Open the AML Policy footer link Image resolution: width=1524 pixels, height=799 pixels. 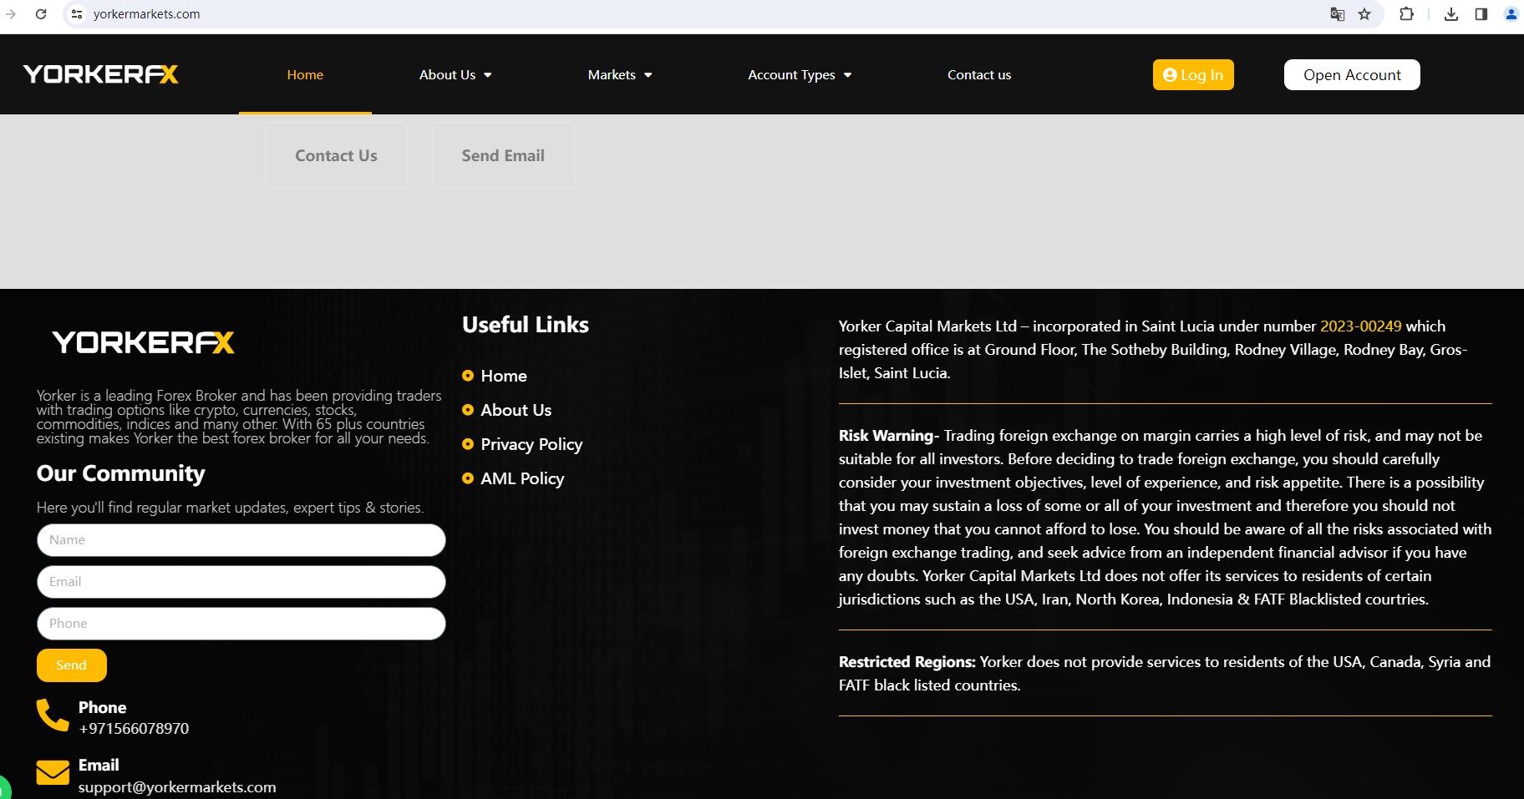[x=522, y=478]
